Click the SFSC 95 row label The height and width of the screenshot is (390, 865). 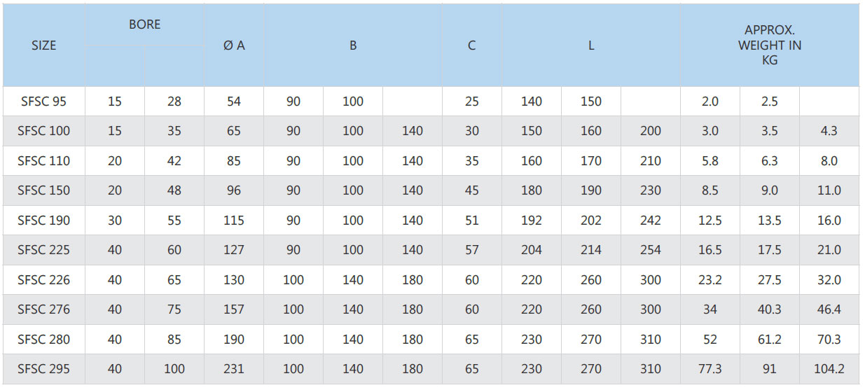[x=44, y=102]
